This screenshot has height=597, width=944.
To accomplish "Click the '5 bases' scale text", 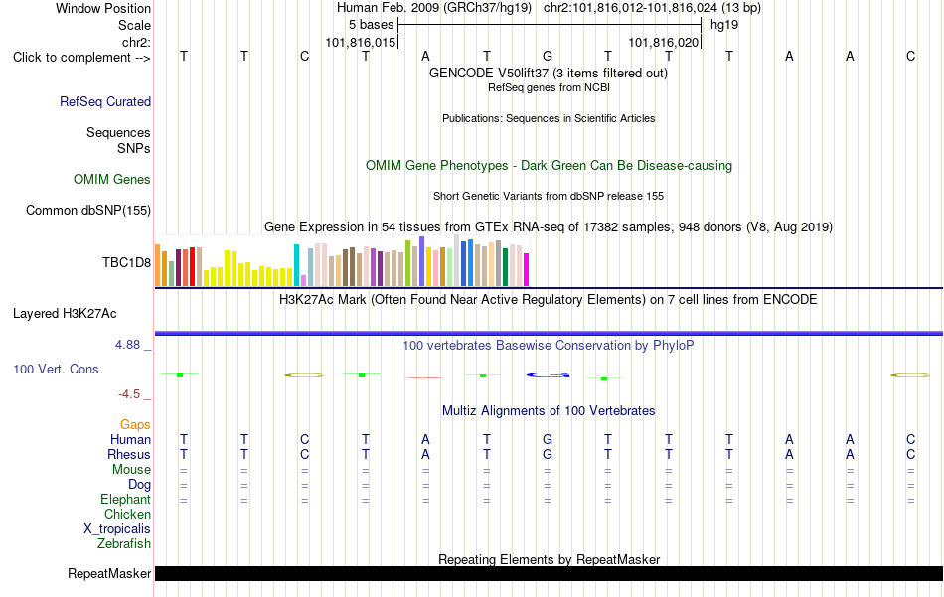I will click(x=371, y=25).
